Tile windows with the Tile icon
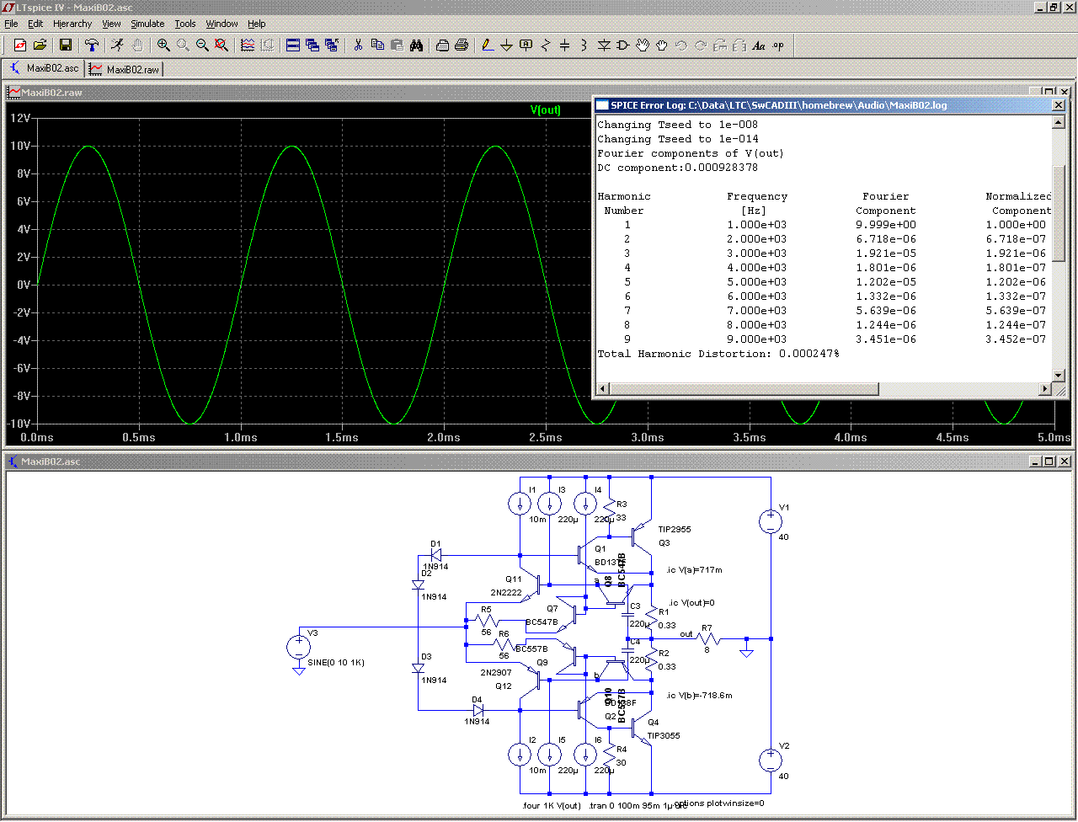Screen dimensions: 1078x822 click(293, 45)
